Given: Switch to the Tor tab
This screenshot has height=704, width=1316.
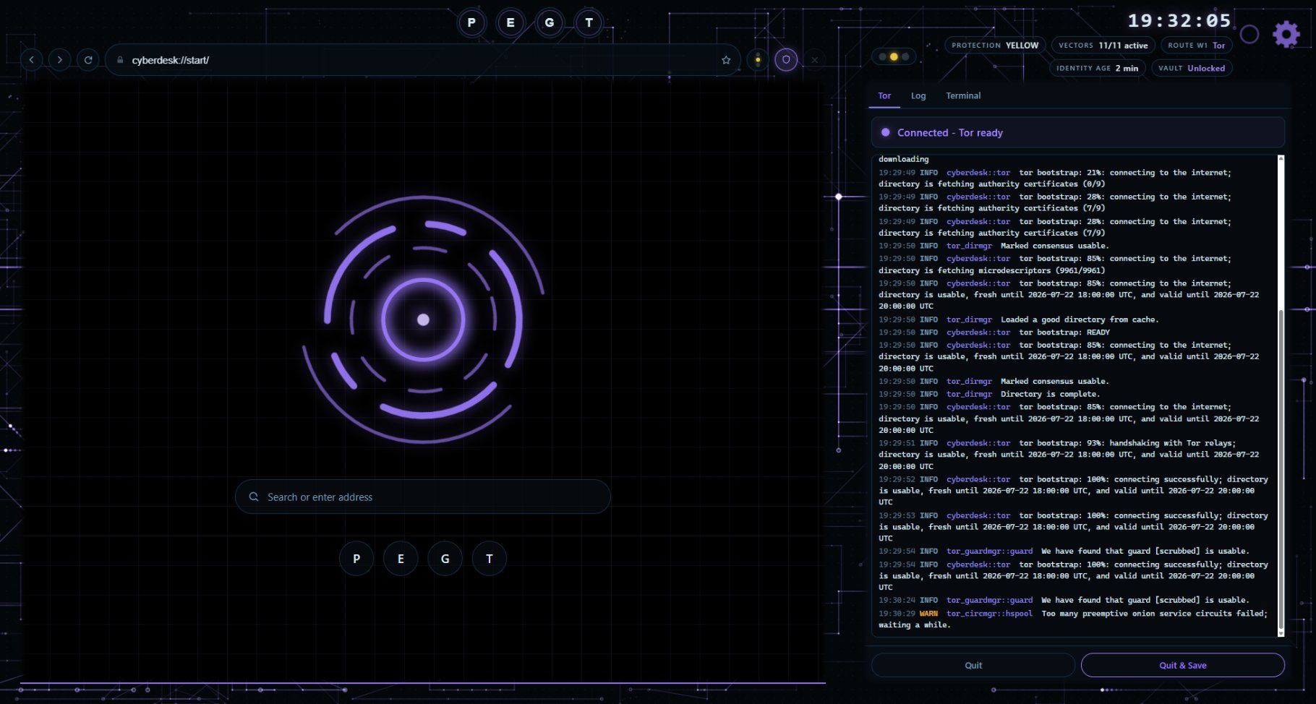Looking at the screenshot, I should (x=884, y=95).
